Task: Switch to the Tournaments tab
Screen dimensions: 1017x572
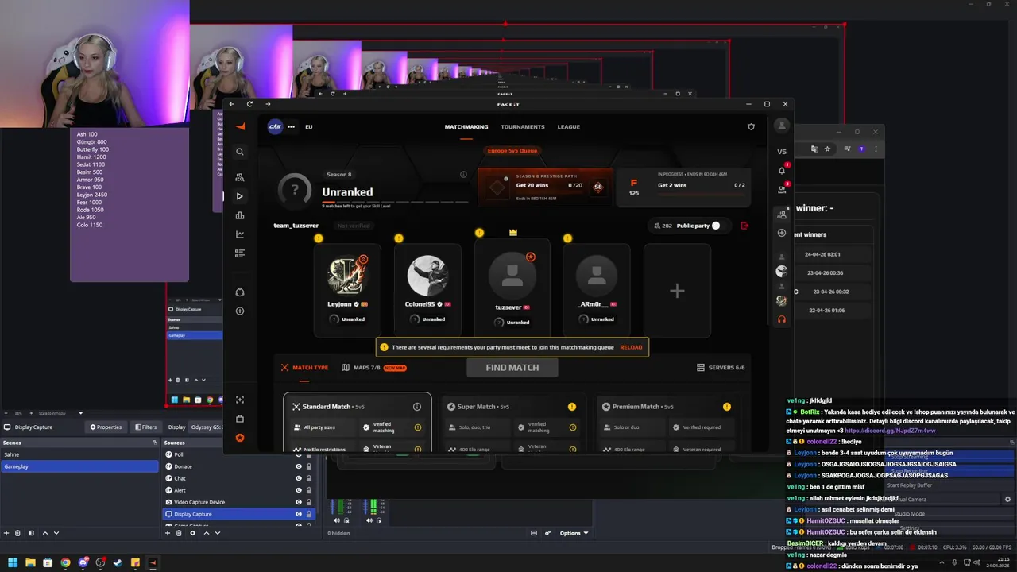Action: tap(523, 126)
